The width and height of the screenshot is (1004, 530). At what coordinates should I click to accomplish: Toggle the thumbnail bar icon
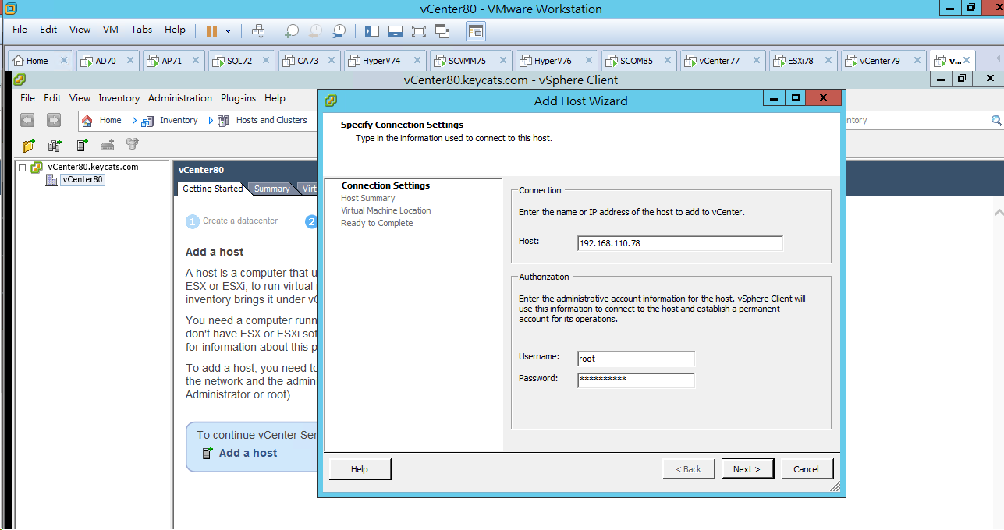click(395, 30)
